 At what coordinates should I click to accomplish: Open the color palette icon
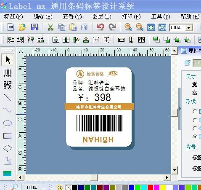(x=60, y=187)
